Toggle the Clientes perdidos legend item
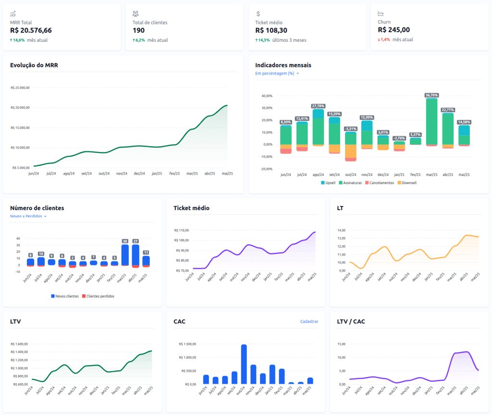This screenshot has width=492, height=415. (x=98, y=296)
